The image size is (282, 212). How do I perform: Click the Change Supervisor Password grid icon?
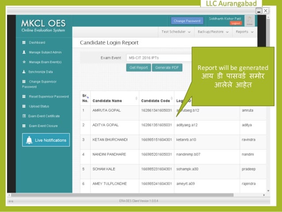tap(24, 81)
